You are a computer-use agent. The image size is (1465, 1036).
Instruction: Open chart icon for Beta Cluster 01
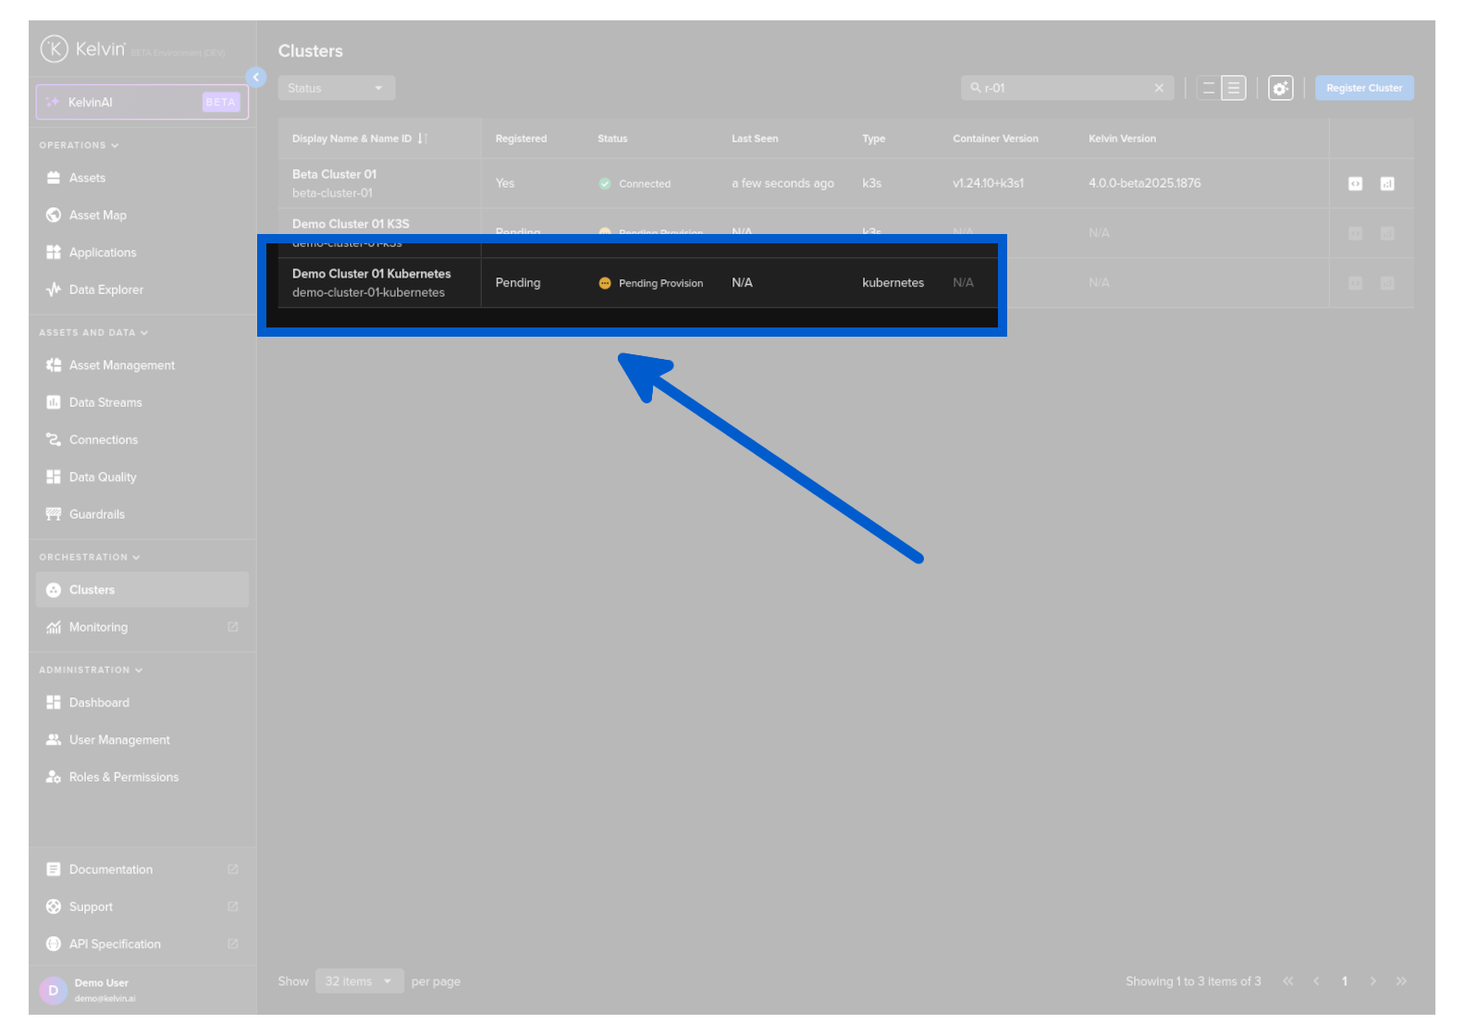pyautogui.click(x=1386, y=184)
